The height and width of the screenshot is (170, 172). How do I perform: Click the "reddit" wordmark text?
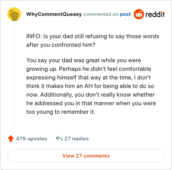155,14
